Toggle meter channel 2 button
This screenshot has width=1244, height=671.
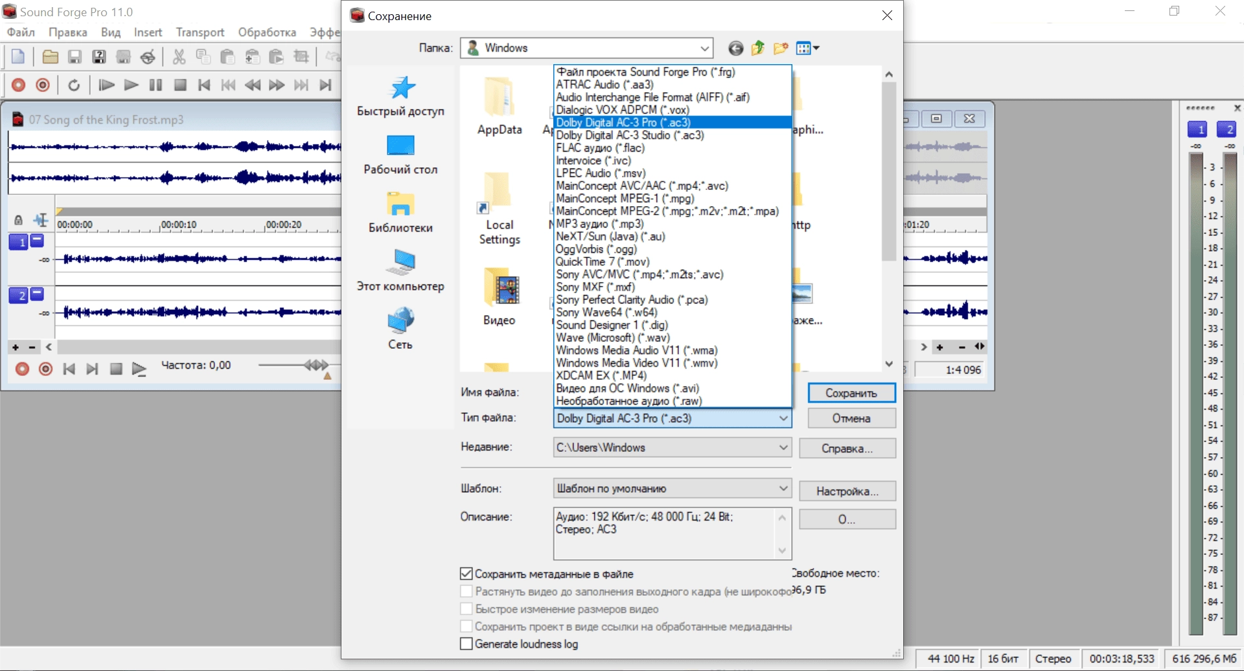[x=1227, y=129]
